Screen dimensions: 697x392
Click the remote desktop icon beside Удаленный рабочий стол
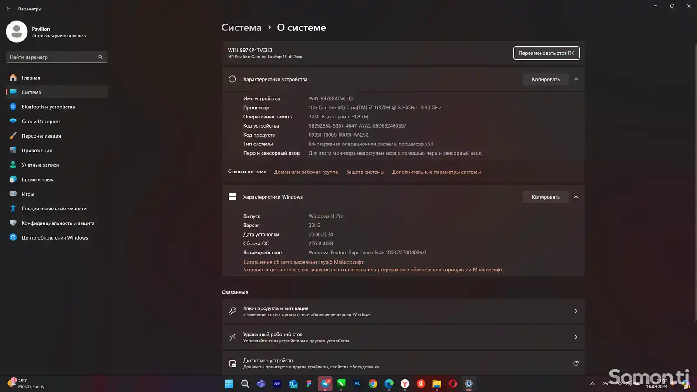click(232, 337)
